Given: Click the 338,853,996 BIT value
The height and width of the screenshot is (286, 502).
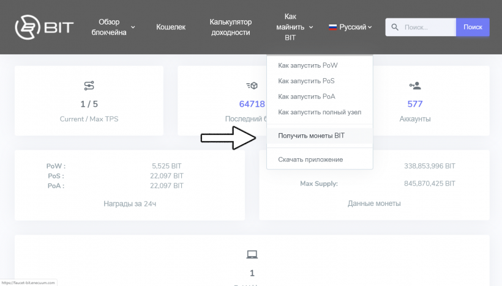Looking at the screenshot, I should pos(429,166).
